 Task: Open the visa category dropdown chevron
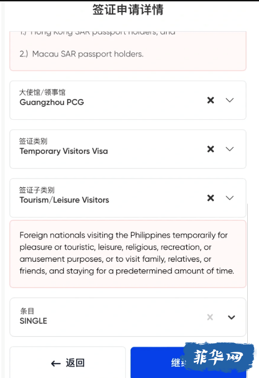tap(230, 149)
